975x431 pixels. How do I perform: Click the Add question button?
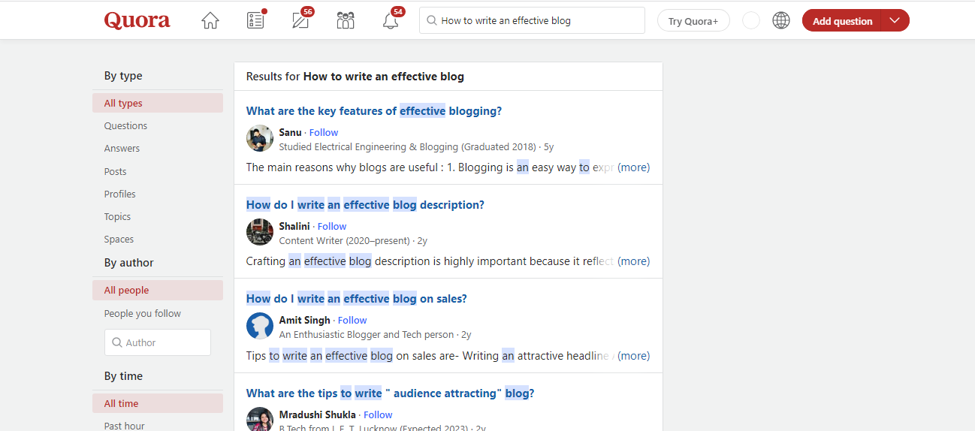(842, 20)
